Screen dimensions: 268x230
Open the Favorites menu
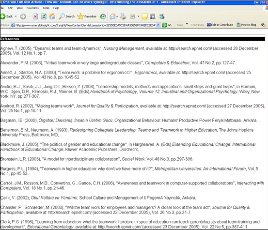[x=32, y=8]
